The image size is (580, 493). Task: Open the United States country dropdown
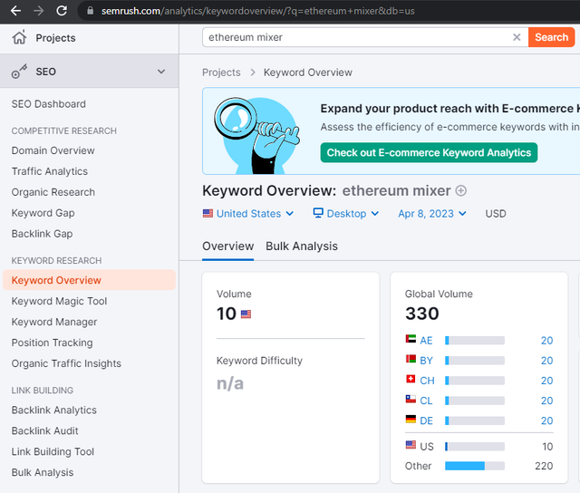click(x=248, y=213)
